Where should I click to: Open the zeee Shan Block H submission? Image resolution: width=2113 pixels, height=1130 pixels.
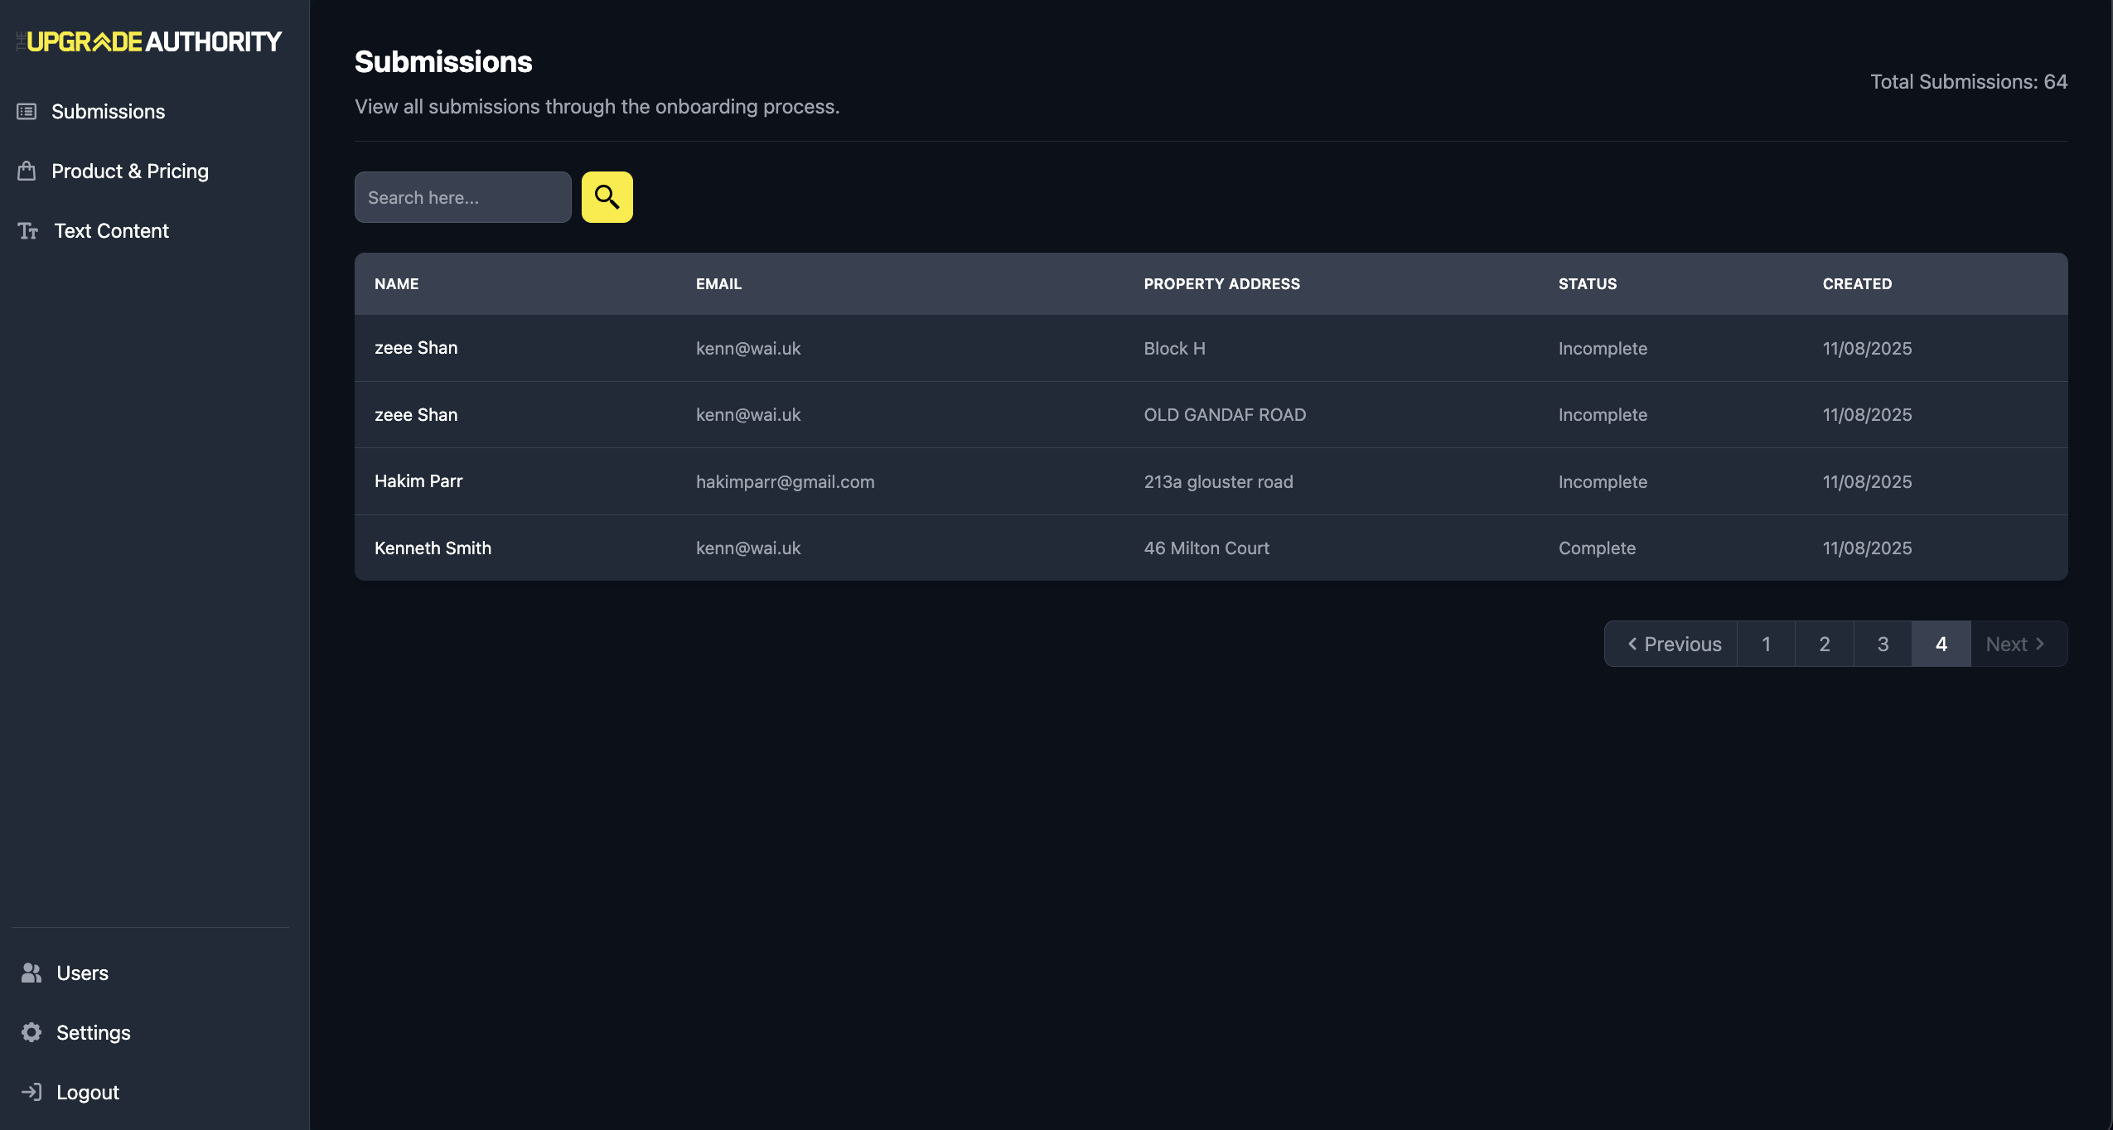tap(416, 348)
